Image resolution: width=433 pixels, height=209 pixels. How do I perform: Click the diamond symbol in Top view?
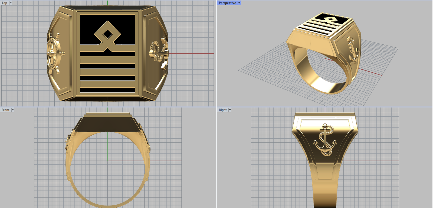coord(107,34)
